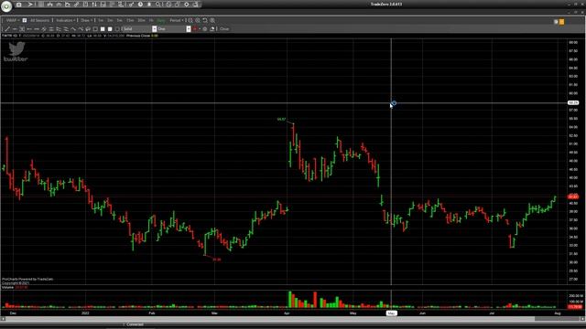Select the 1m timeframe

[x=101, y=20]
